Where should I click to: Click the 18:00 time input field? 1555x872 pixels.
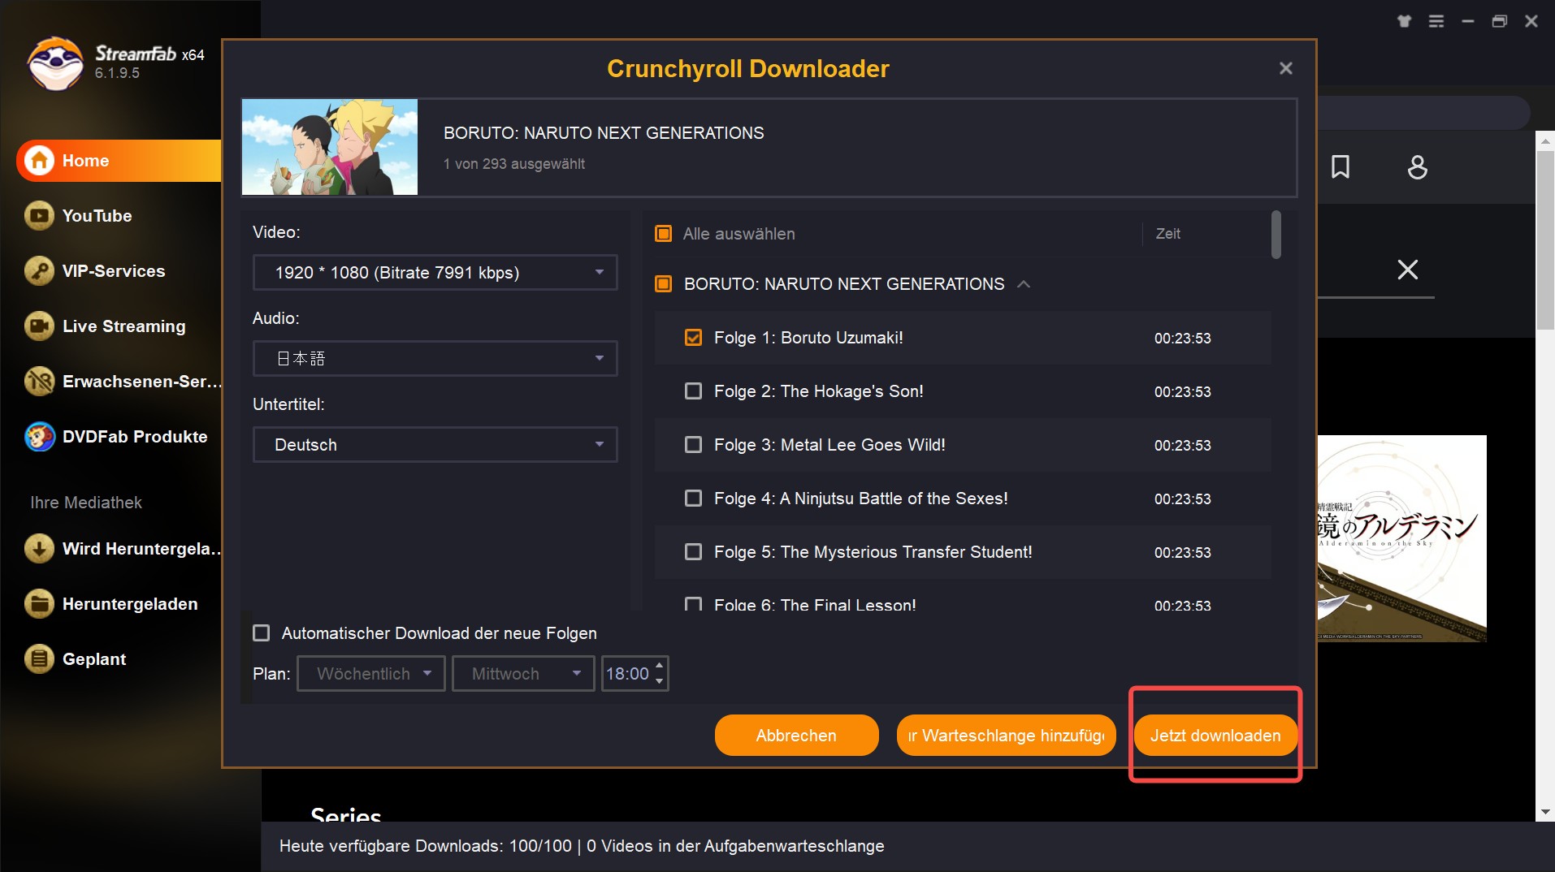(x=627, y=674)
